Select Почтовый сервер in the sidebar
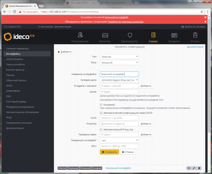Viewport: 212px width, 174px height. click(16, 101)
